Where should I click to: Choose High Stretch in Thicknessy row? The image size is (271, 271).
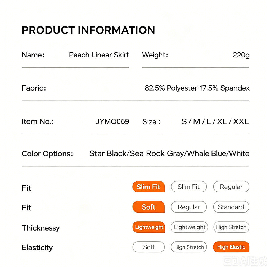(231, 227)
